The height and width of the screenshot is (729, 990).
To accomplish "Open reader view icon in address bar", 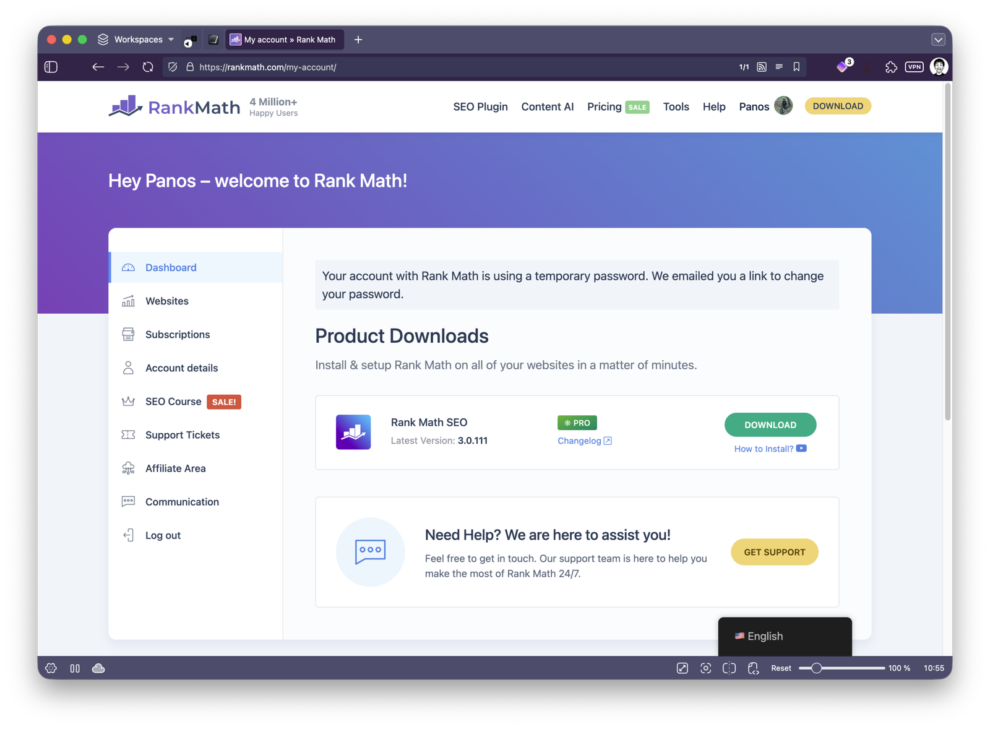I will tap(779, 67).
